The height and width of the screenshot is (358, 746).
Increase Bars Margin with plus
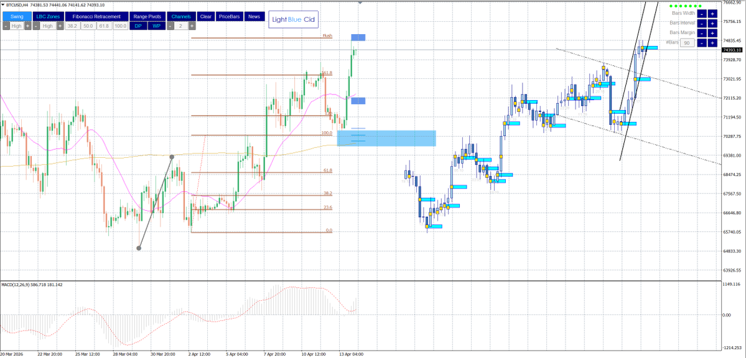point(712,33)
